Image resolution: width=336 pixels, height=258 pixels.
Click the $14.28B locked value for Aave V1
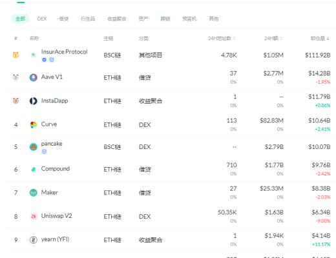point(319,74)
